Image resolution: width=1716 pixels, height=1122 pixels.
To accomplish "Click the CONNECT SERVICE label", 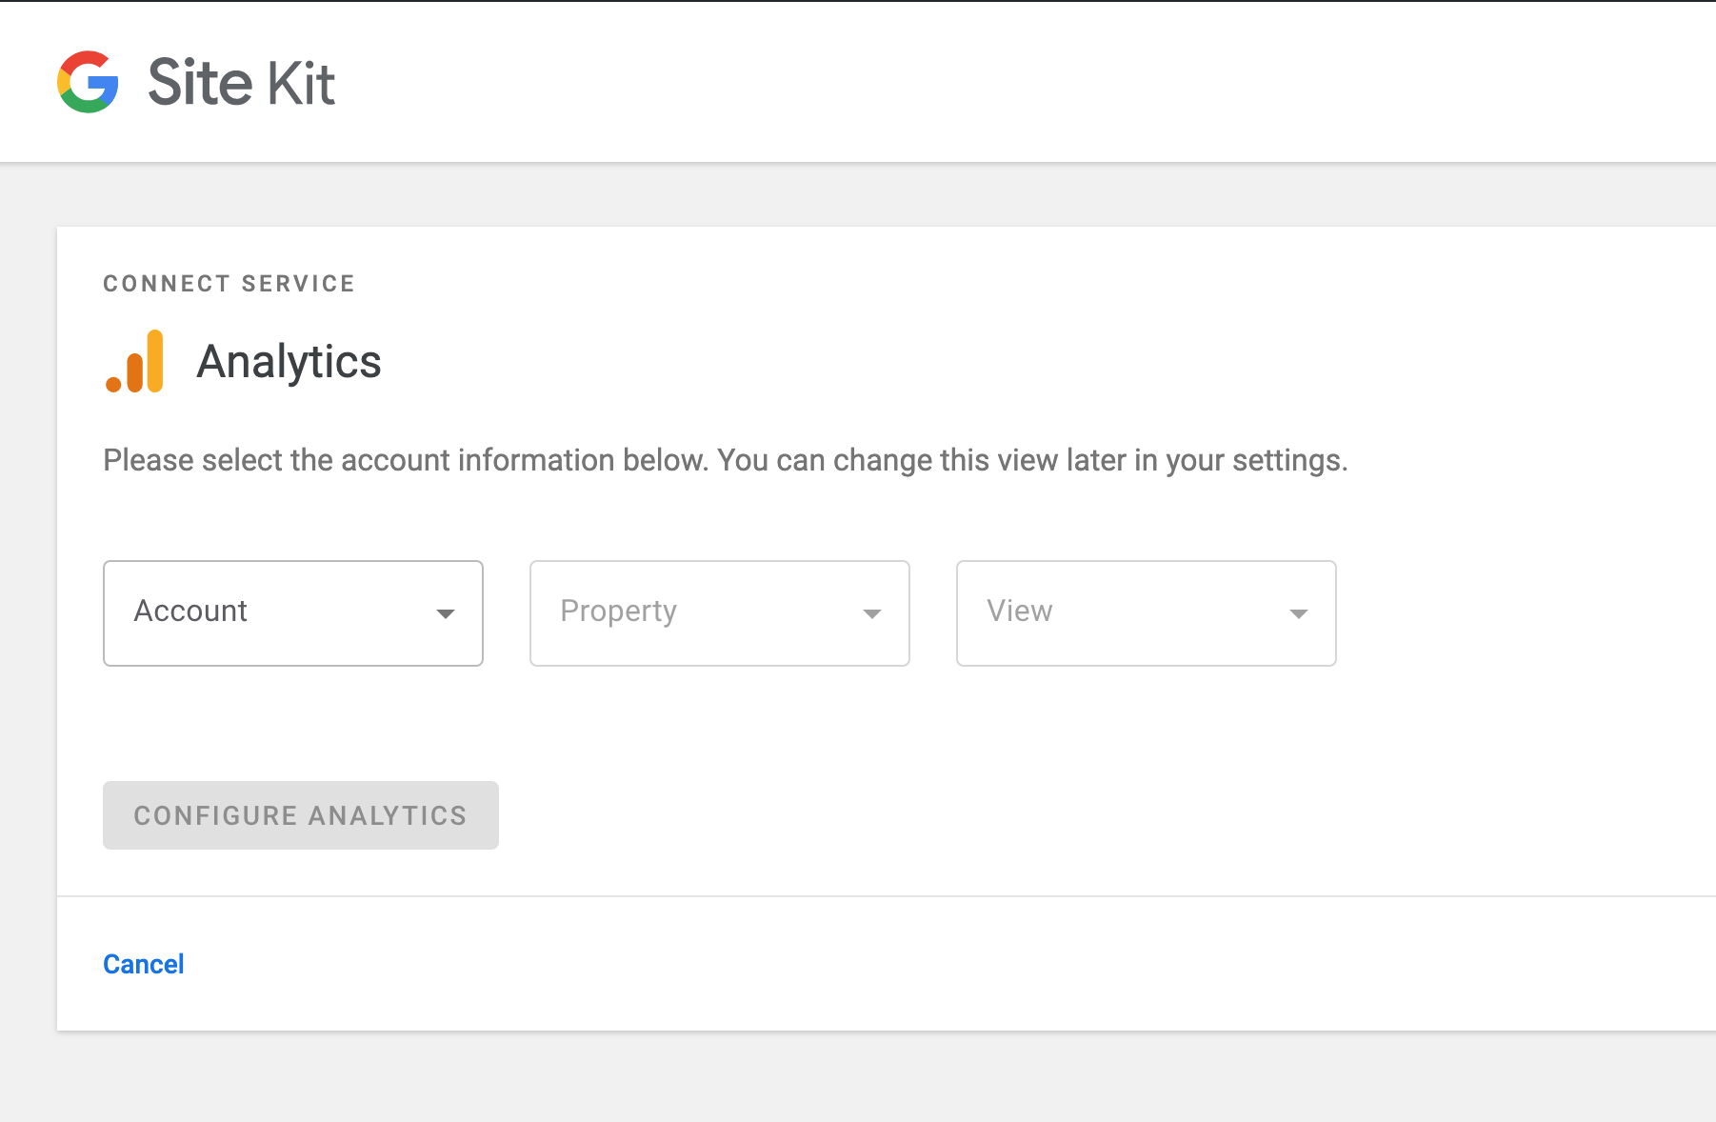I will (x=229, y=284).
